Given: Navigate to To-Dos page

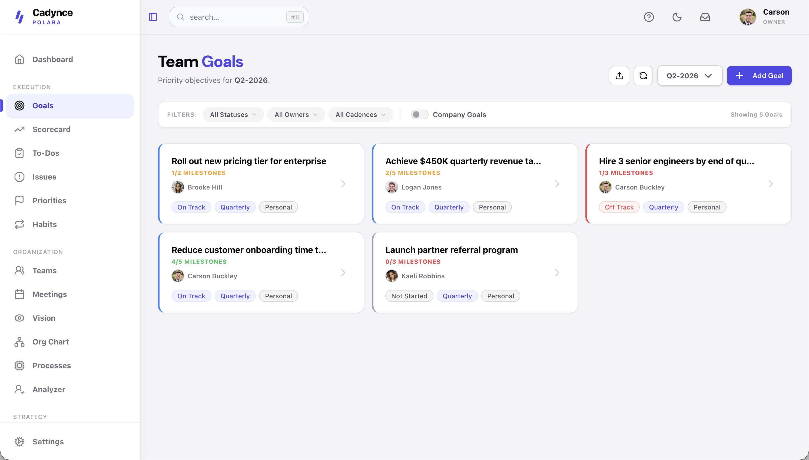Looking at the screenshot, I should click(70, 153).
